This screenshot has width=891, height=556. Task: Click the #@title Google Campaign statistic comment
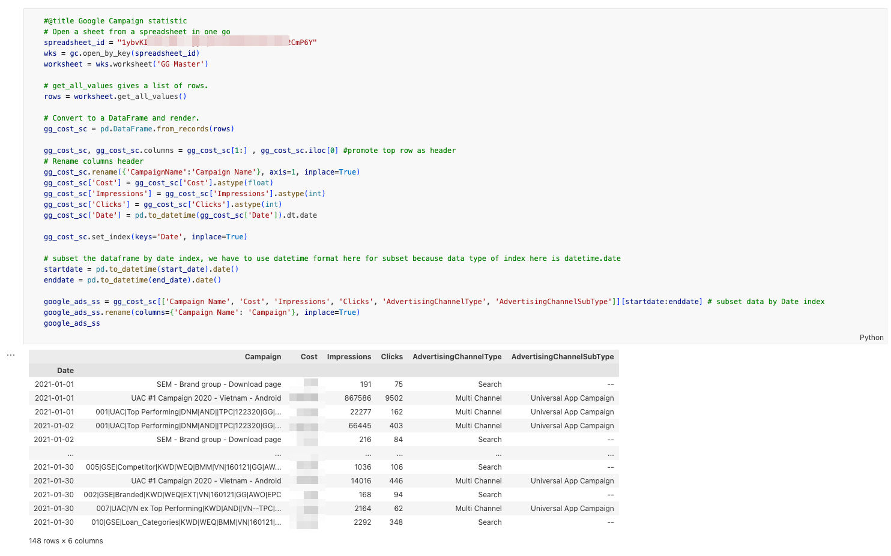click(115, 21)
